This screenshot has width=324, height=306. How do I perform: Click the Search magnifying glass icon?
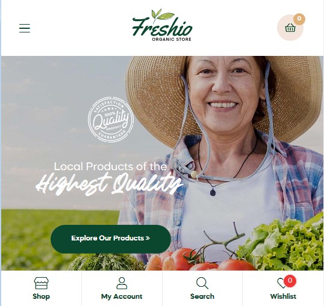[x=202, y=283]
